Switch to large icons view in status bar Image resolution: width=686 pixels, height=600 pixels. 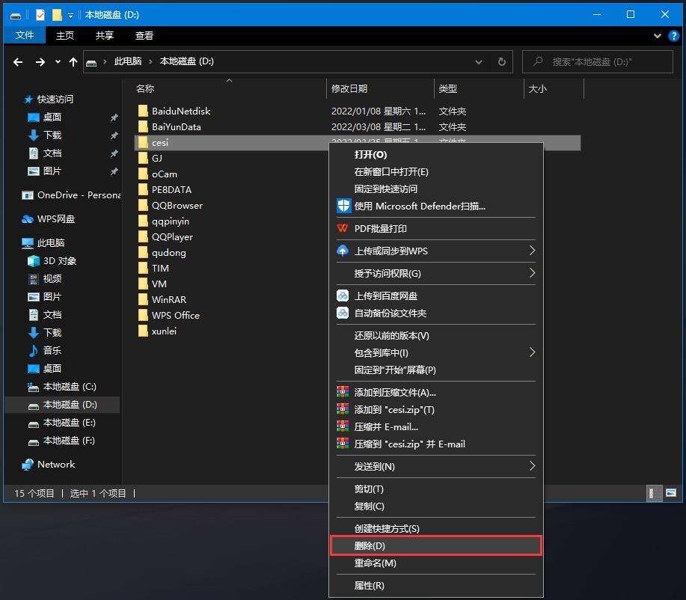tap(672, 494)
